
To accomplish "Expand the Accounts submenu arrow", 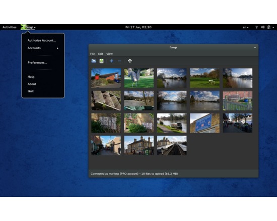I will (x=57, y=48).
